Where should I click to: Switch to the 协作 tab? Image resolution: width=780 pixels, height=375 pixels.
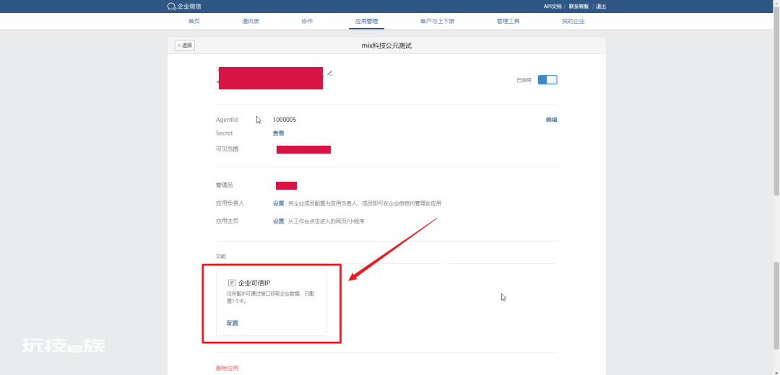308,22
